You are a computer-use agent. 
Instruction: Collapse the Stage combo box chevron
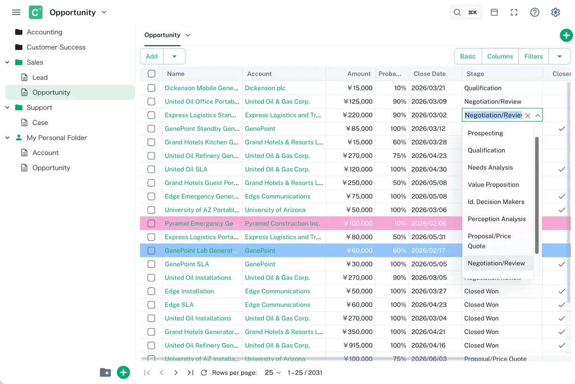tap(538, 116)
